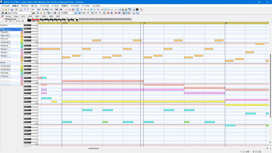Save the project with the floppy icon

coord(12,10)
